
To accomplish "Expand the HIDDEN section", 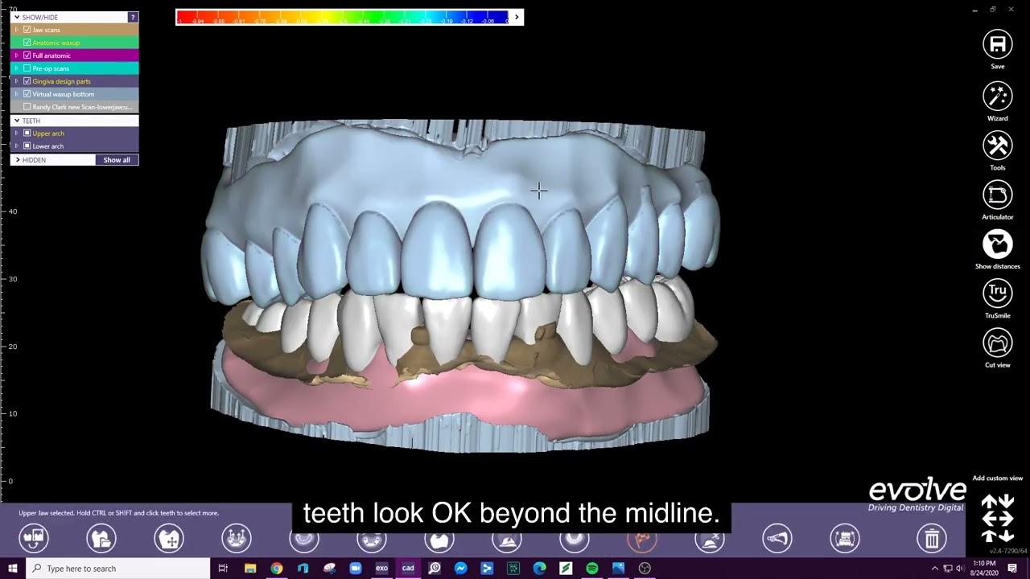I will coord(17,160).
